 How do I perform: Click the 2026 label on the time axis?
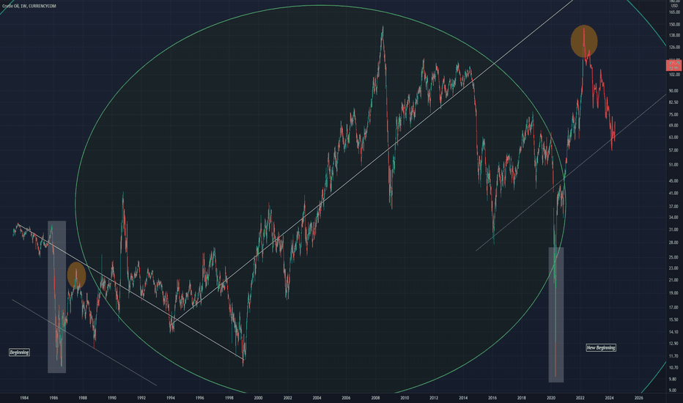pos(638,398)
